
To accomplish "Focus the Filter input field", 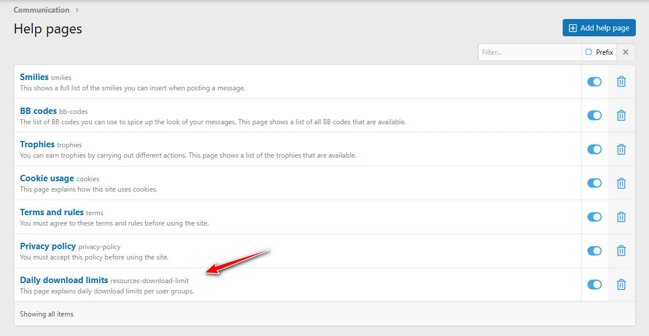I will tap(530, 52).
